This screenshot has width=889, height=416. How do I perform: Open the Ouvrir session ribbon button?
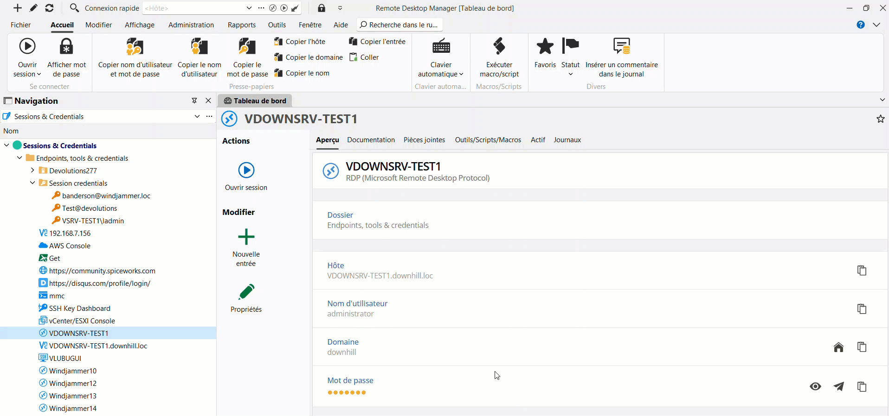pos(27,58)
